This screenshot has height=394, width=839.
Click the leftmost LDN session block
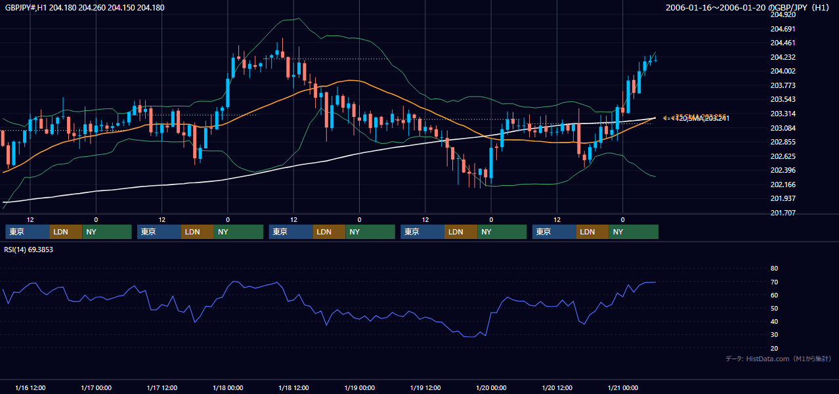66,232
